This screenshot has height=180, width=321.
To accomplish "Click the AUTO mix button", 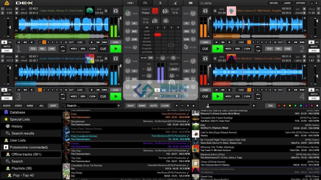I will click(153, 106).
